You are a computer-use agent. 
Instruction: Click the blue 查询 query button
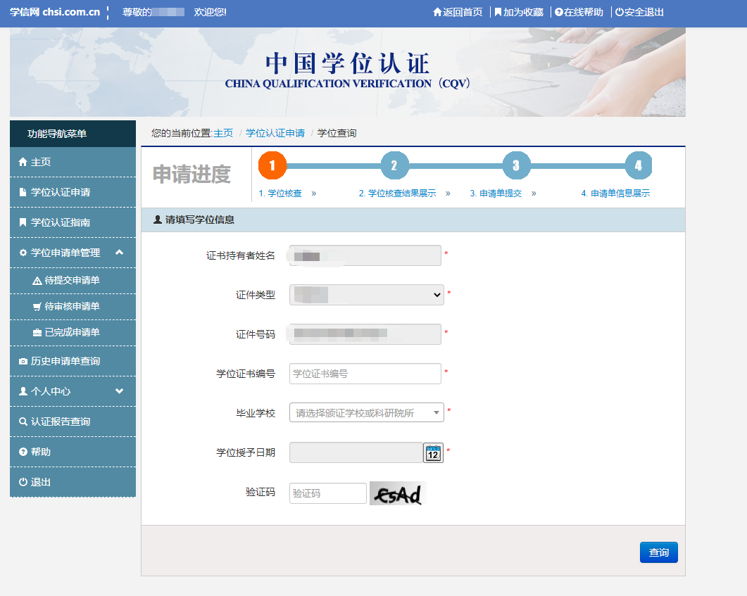point(658,552)
